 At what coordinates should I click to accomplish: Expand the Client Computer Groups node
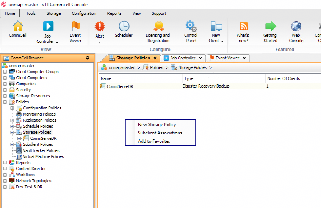5,72
